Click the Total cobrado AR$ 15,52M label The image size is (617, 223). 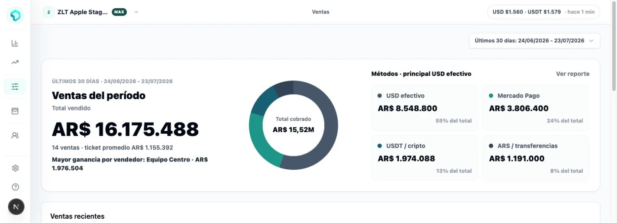click(294, 125)
